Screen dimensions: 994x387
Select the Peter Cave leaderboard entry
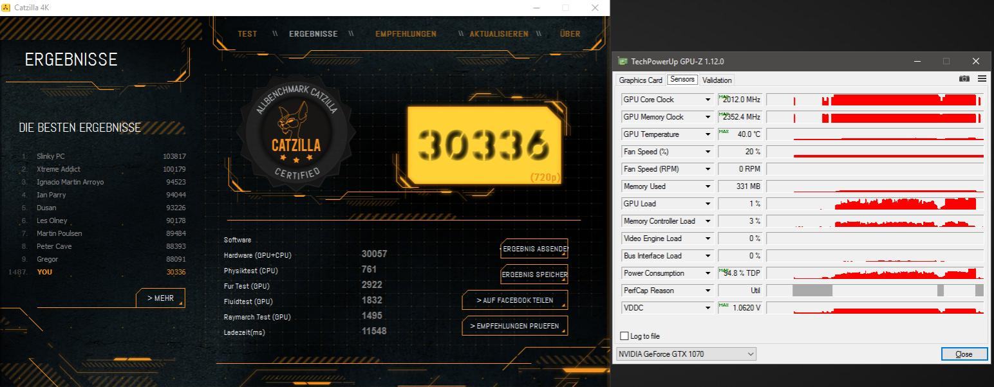click(103, 246)
